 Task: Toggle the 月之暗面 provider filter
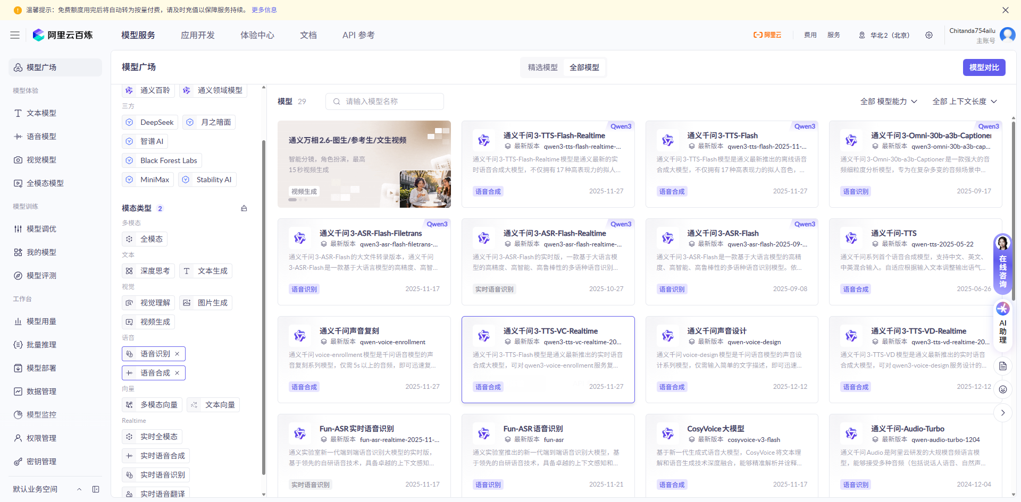click(x=208, y=122)
